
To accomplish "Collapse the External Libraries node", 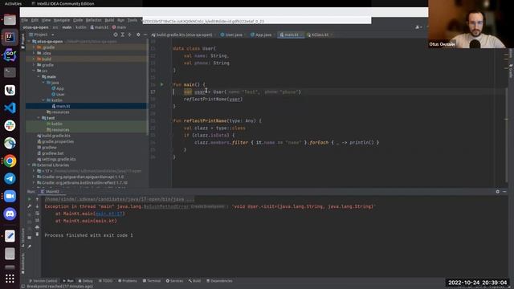I will tap(29, 165).
